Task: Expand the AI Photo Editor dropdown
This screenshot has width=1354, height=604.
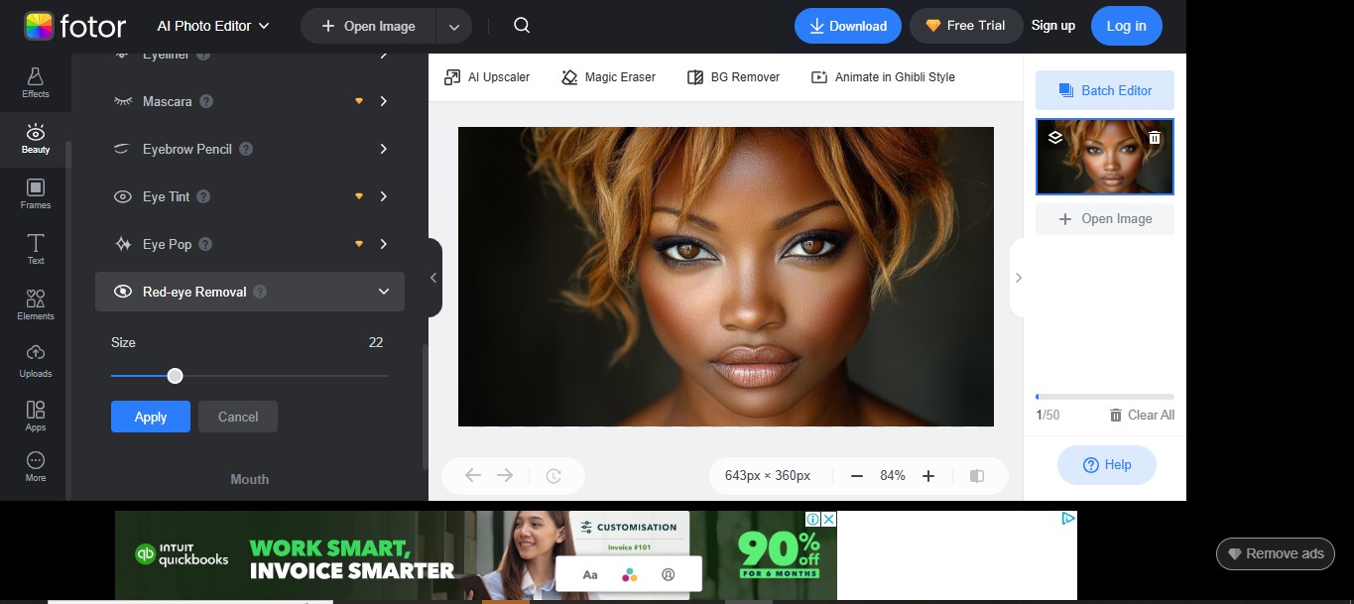Action: click(x=212, y=26)
